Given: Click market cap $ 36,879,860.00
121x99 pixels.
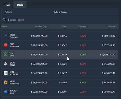Looking at the screenshot, I should (39, 73).
